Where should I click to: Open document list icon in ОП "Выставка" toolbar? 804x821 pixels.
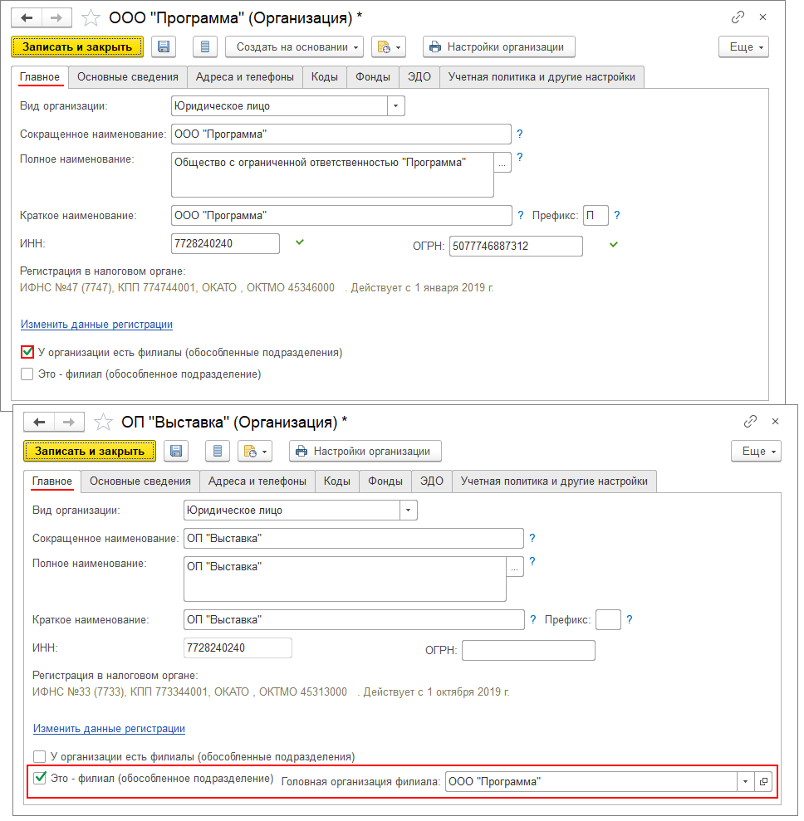coord(218,452)
